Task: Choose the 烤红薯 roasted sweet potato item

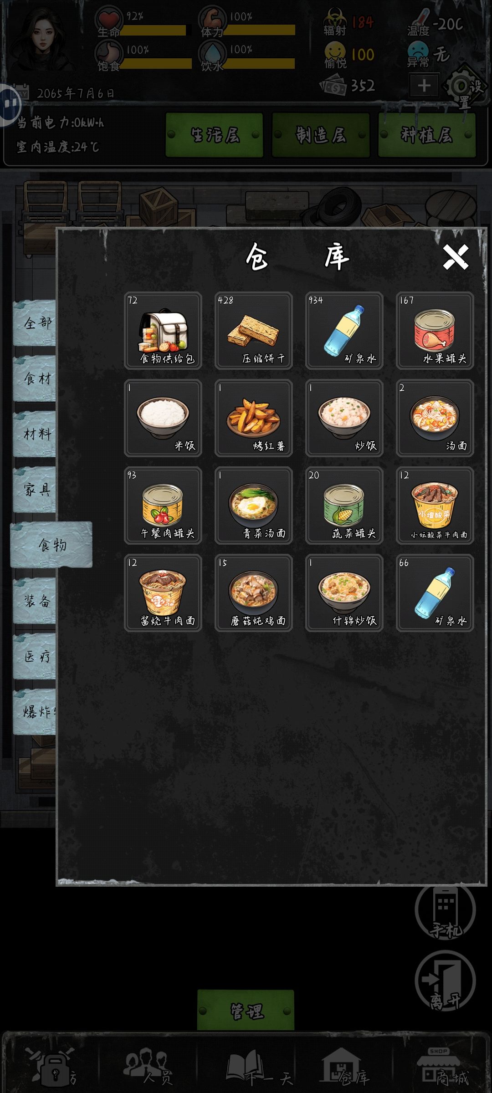Action: (x=254, y=418)
